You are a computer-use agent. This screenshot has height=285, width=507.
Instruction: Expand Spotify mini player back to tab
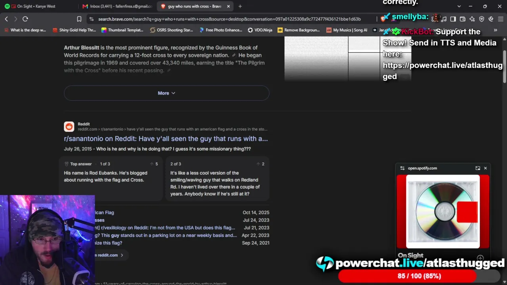(x=478, y=168)
